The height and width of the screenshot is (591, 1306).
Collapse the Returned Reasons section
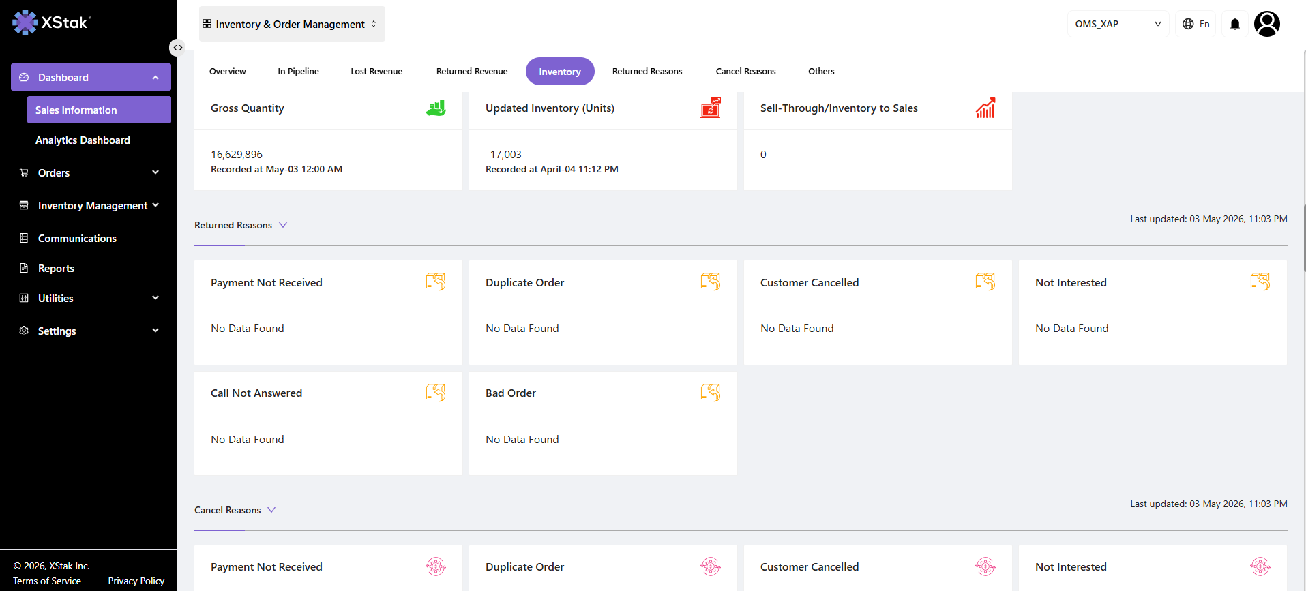(x=283, y=225)
